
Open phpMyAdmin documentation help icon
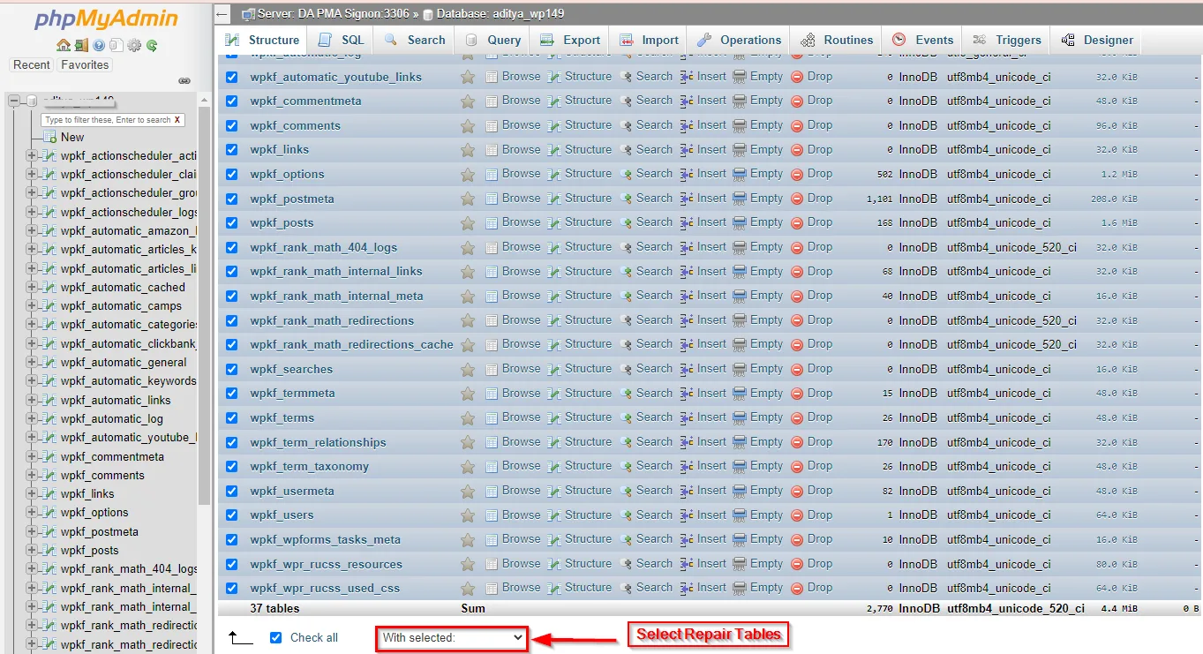[99, 45]
